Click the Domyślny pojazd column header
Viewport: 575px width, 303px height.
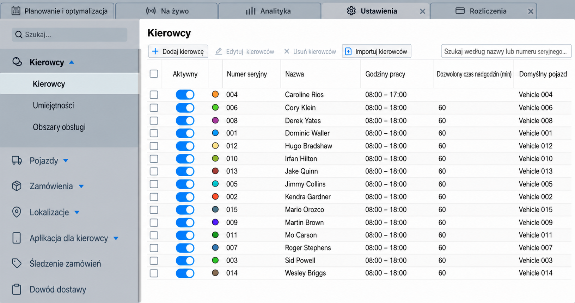coord(543,74)
